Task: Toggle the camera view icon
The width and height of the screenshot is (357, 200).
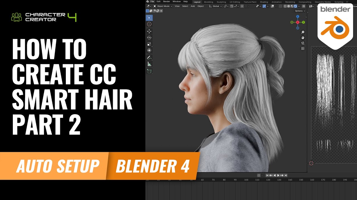Action: [x=303, y=43]
